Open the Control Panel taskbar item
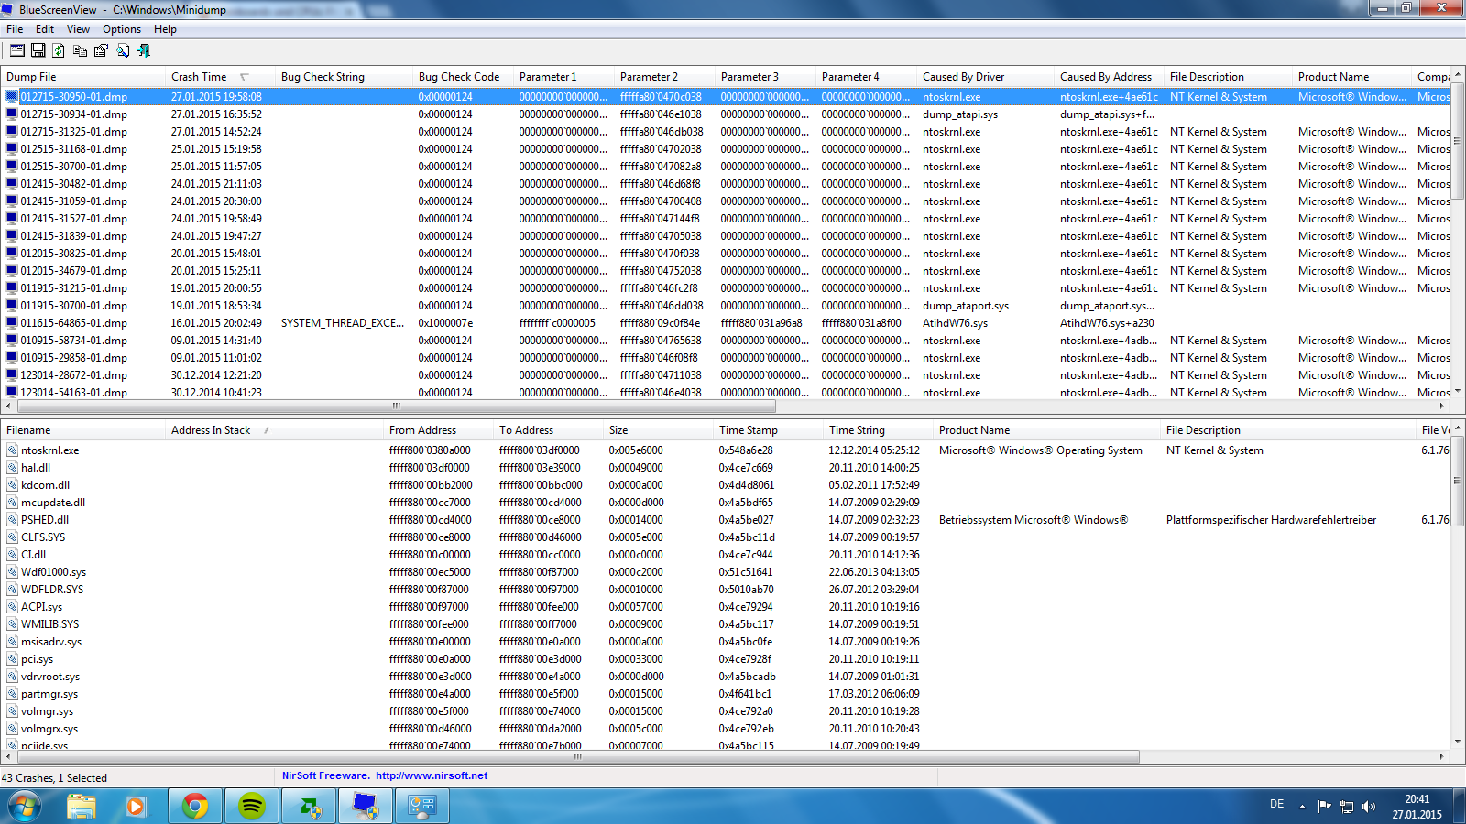This screenshot has width=1466, height=824. pos(422,807)
